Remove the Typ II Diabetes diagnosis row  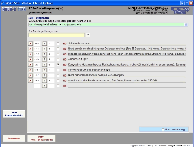pyautogui.click(x=31, y=49)
